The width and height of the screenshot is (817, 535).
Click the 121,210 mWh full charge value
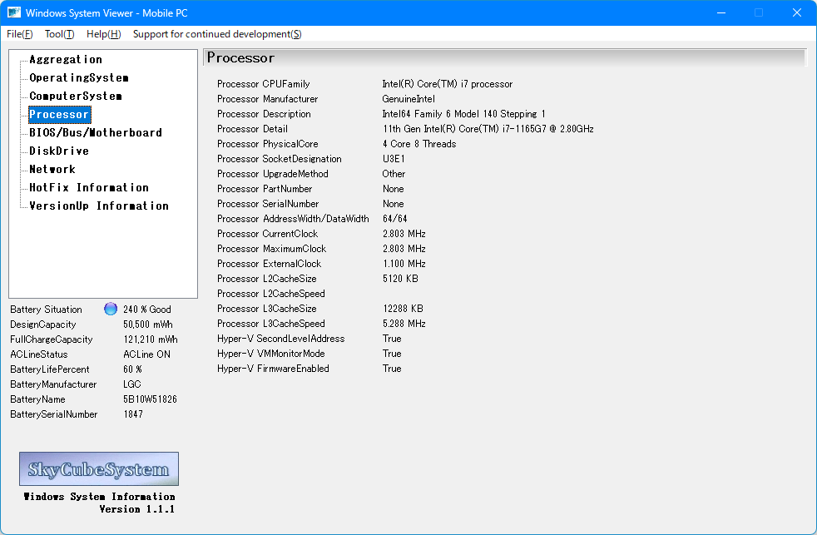click(150, 339)
